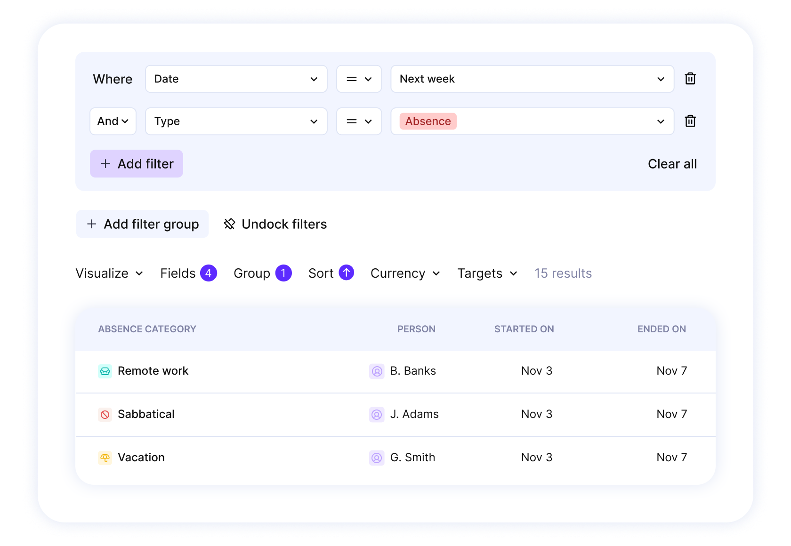Remove the Absence tag from the Type filter

coord(428,121)
